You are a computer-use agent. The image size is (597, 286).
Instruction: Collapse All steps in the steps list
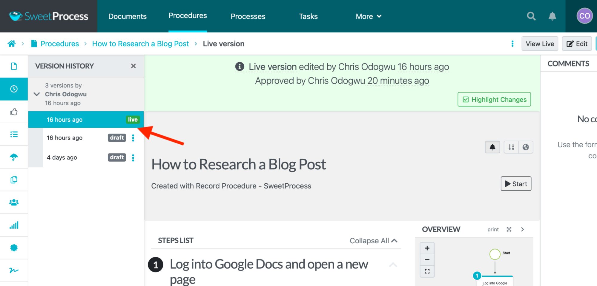373,241
